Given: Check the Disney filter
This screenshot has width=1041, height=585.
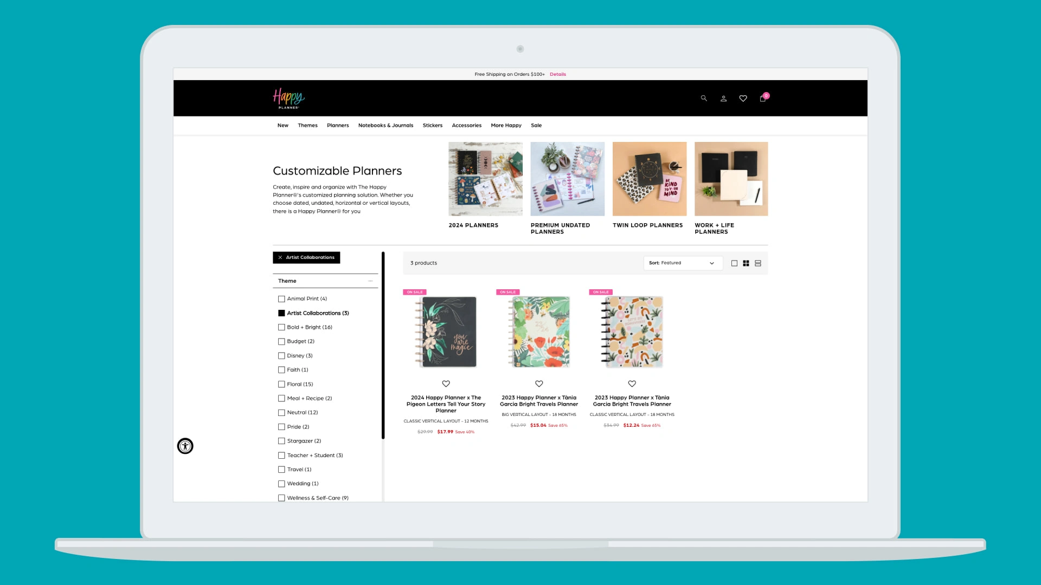Looking at the screenshot, I should point(281,356).
